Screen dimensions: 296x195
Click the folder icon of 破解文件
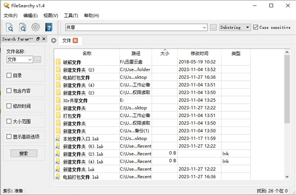coord(58,62)
